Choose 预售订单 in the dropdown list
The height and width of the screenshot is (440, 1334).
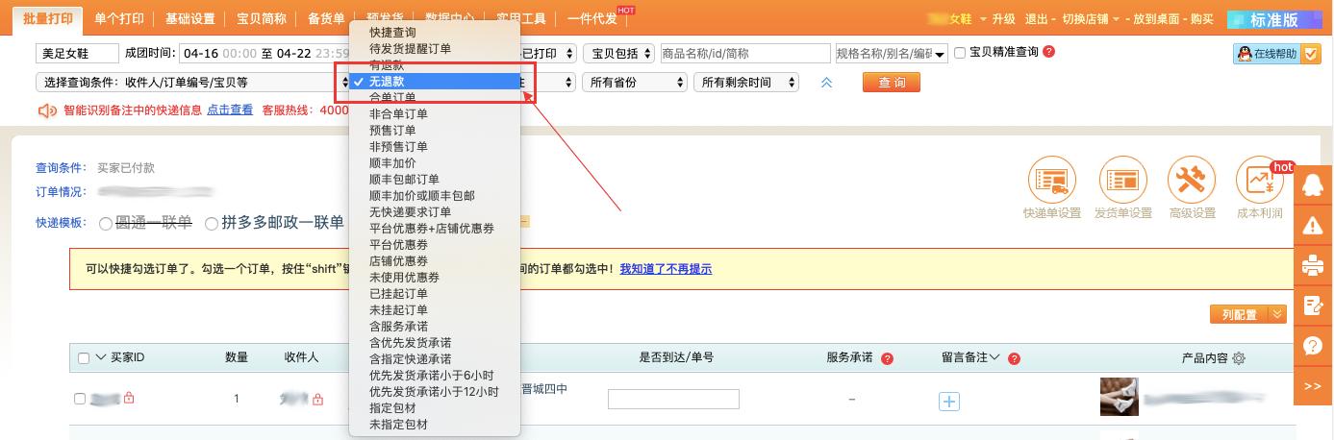point(435,130)
